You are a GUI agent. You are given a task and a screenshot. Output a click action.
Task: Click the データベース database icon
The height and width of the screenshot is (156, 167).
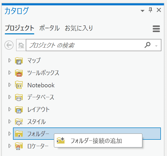tap(19, 97)
